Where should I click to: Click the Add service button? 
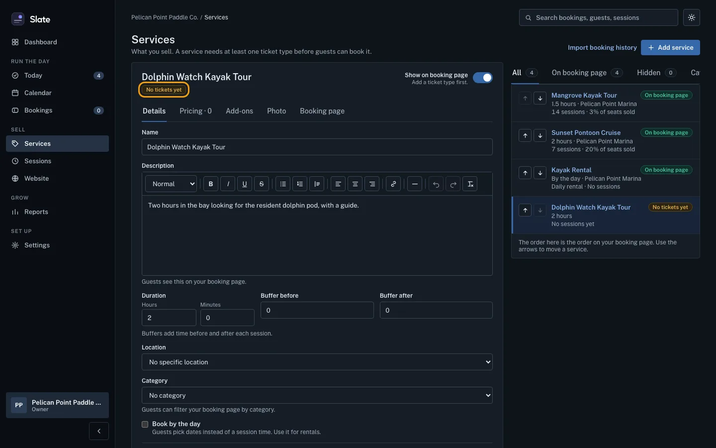pos(670,48)
